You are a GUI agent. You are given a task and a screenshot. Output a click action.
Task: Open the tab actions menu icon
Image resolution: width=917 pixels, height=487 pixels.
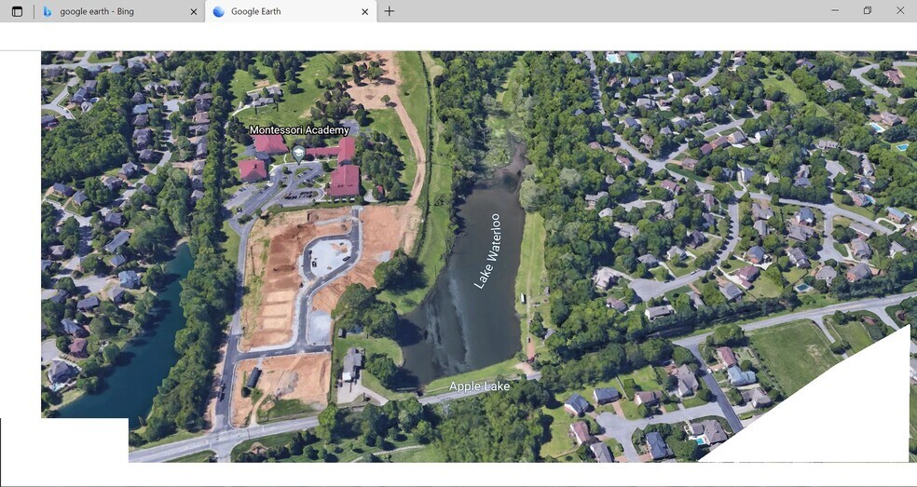17,11
